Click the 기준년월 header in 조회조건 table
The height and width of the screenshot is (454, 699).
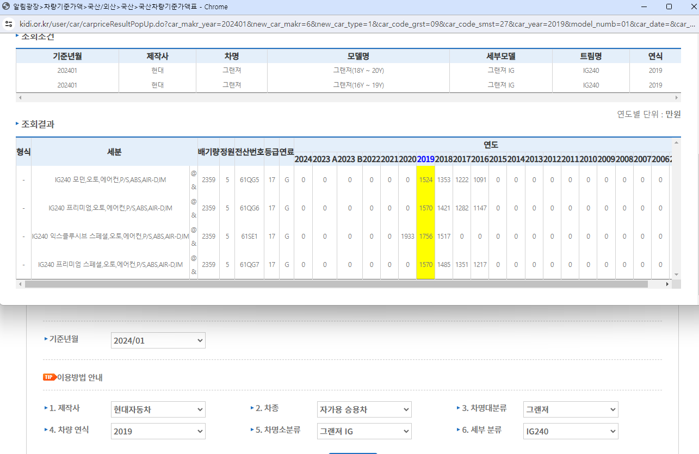pyautogui.click(x=67, y=56)
